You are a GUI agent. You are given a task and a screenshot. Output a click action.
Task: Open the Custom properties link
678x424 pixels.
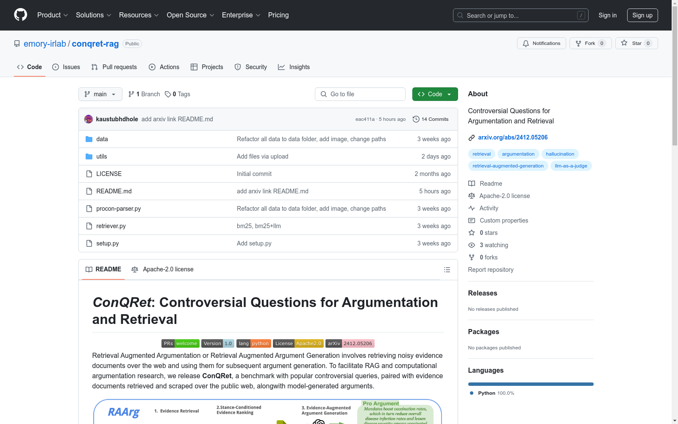pyautogui.click(x=498, y=220)
